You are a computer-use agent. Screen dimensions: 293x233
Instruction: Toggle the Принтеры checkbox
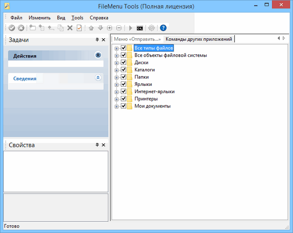coord(123,99)
